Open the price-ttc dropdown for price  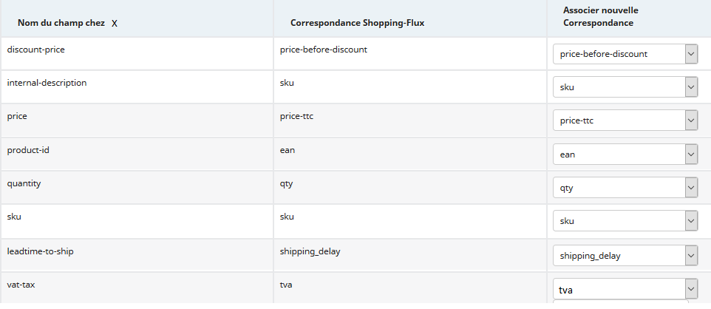(x=625, y=120)
